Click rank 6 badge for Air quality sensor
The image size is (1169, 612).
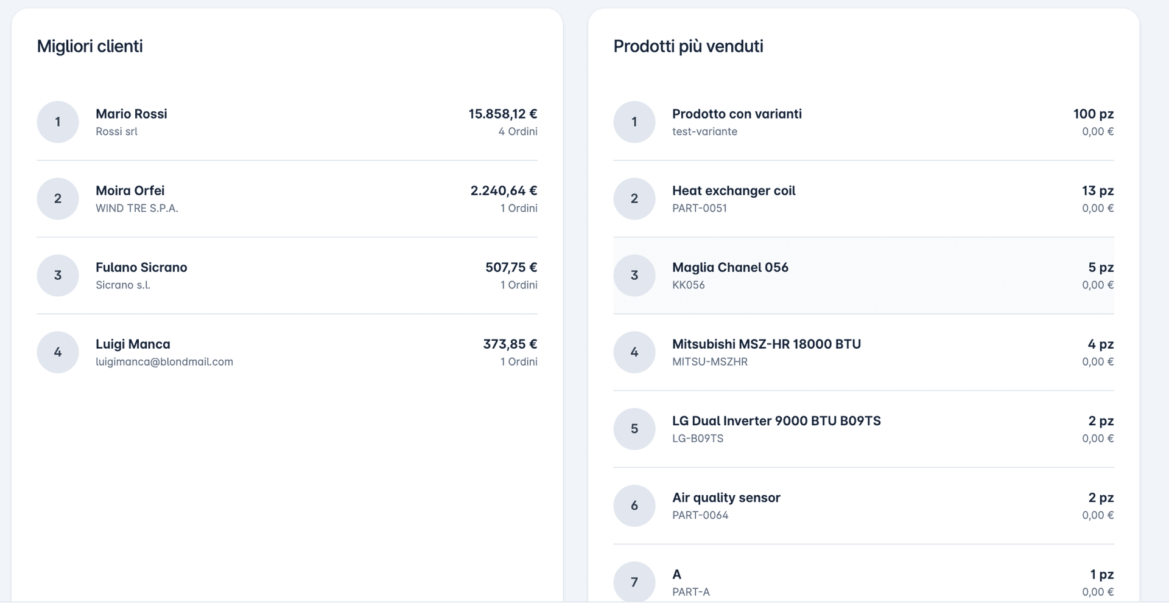[x=634, y=505]
